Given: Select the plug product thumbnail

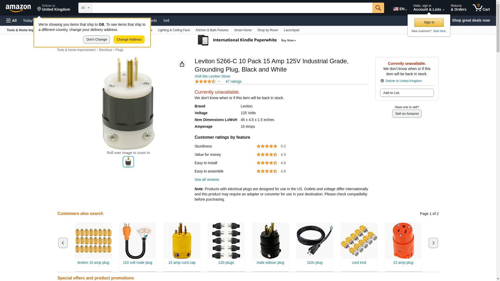Looking at the screenshot, I should tap(128, 162).
